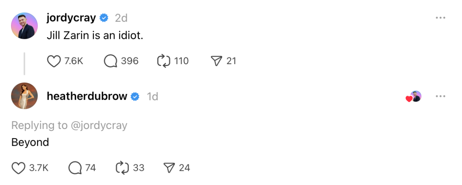
Task: Click the 1d timestamp on heatherdubrow's reply
Action: [152, 96]
